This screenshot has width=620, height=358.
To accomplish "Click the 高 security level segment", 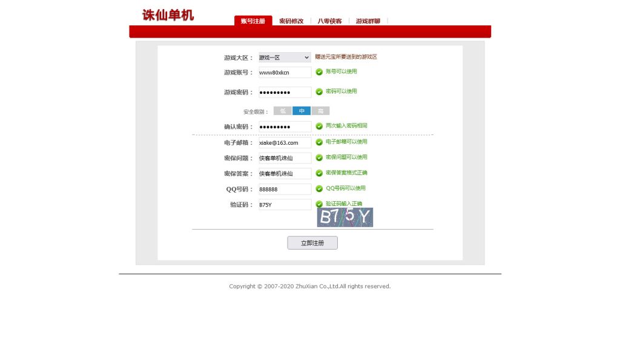I will click(320, 111).
